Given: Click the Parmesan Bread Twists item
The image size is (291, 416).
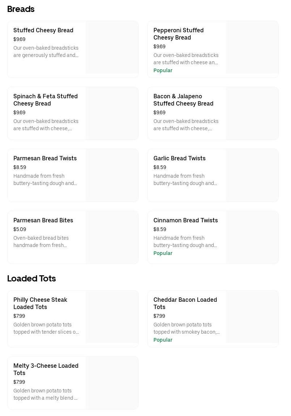Looking at the screenshot, I should coord(45,158).
